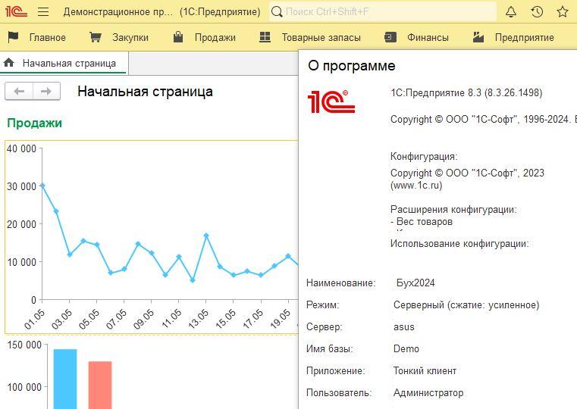The height and width of the screenshot is (409, 577).
Task: Click the flag icon beside Главное
Action: pos(13,37)
